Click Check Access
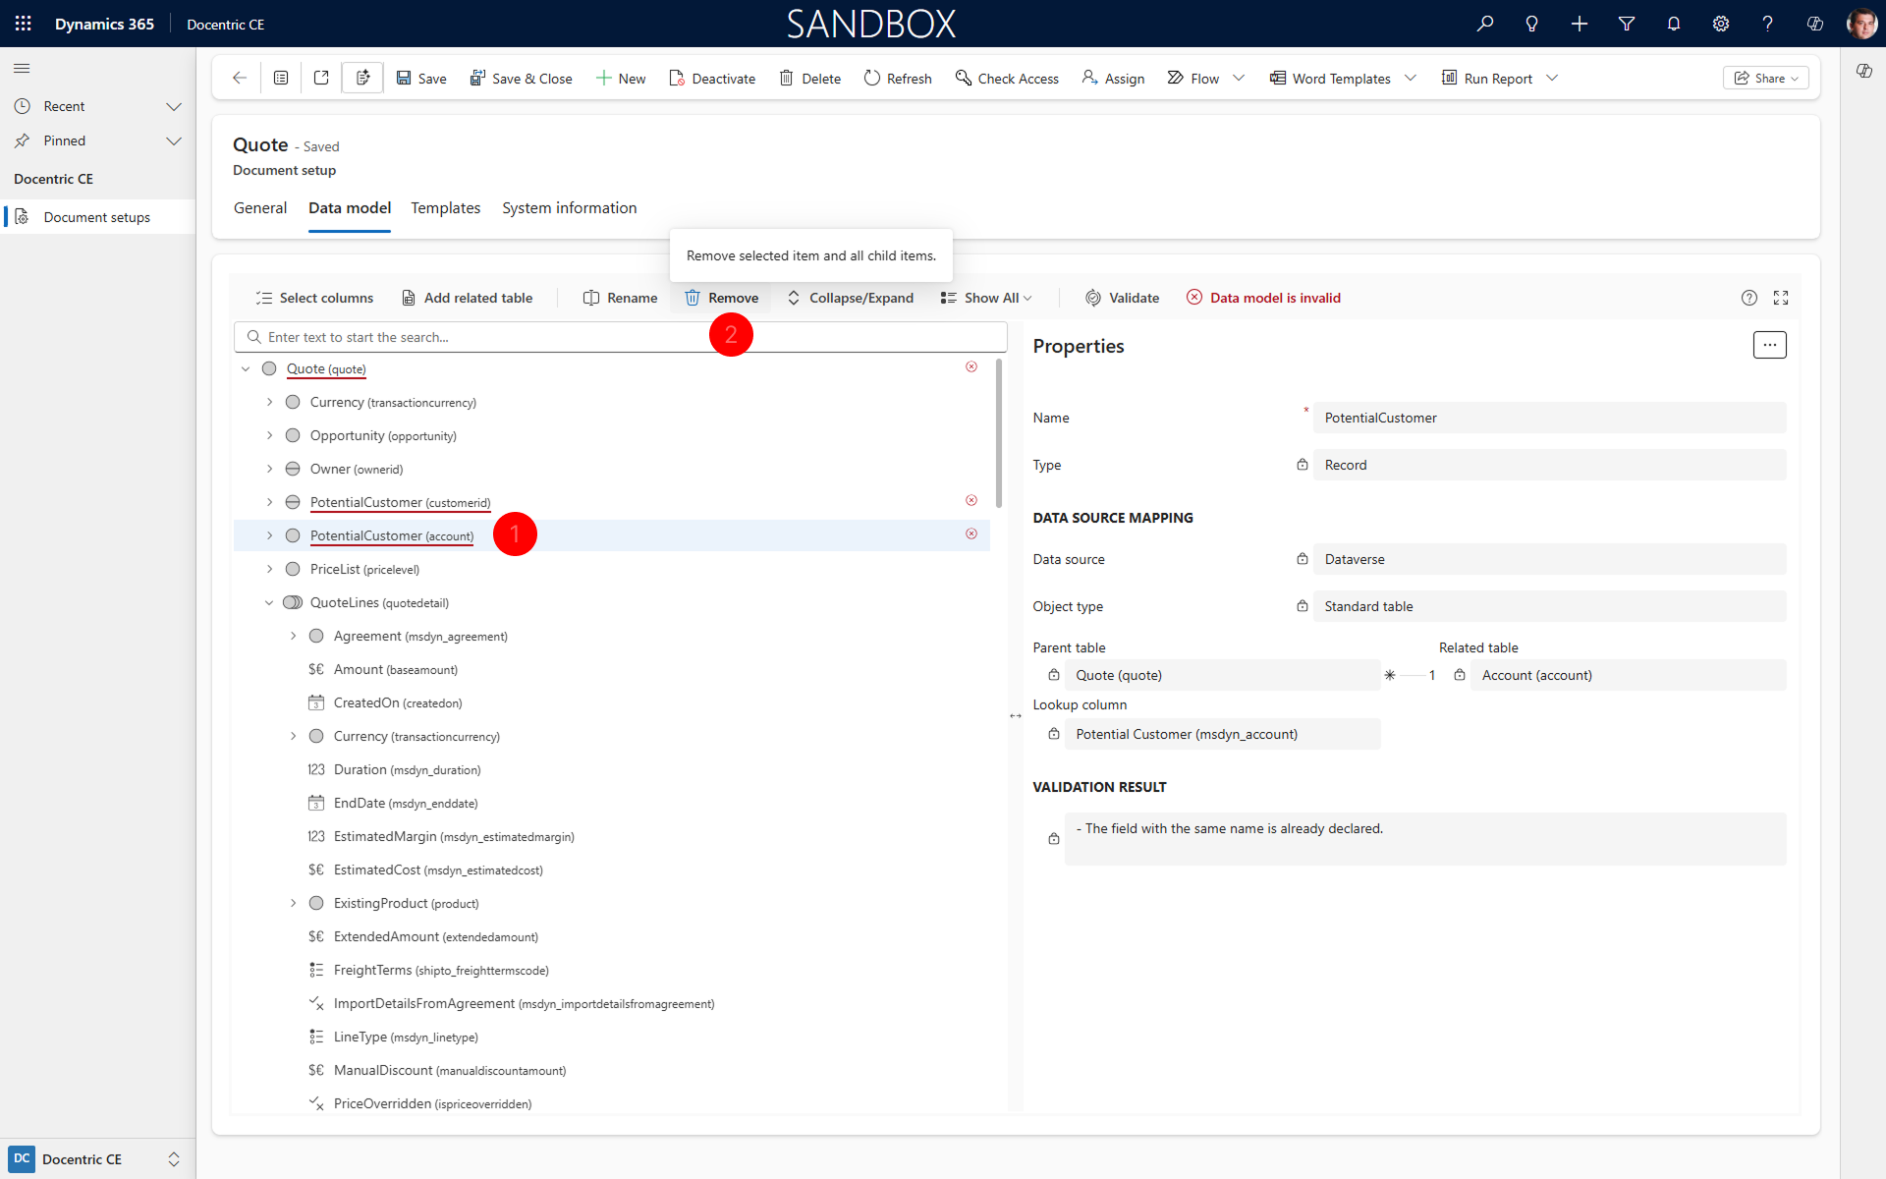The height and width of the screenshot is (1179, 1886). [1007, 78]
